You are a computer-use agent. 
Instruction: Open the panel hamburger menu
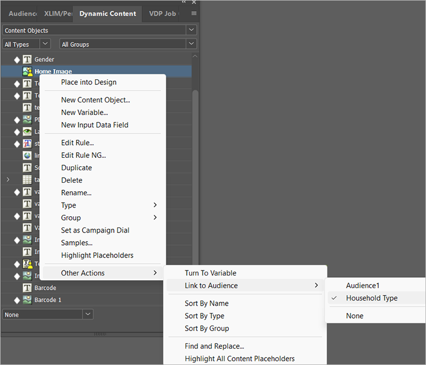coord(194,13)
